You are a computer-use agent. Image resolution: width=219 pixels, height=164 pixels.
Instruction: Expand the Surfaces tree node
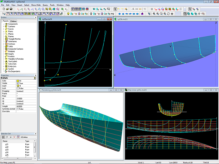pyautogui.click(x=3, y=27)
